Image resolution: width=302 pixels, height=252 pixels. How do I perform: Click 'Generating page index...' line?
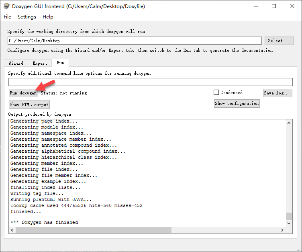click(44, 121)
